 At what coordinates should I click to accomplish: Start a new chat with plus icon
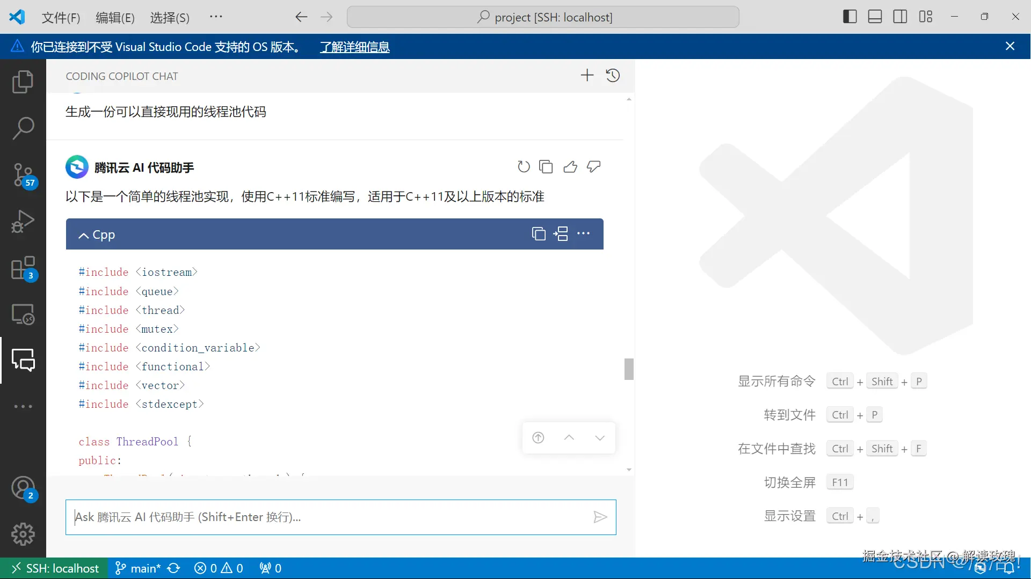pos(587,75)
